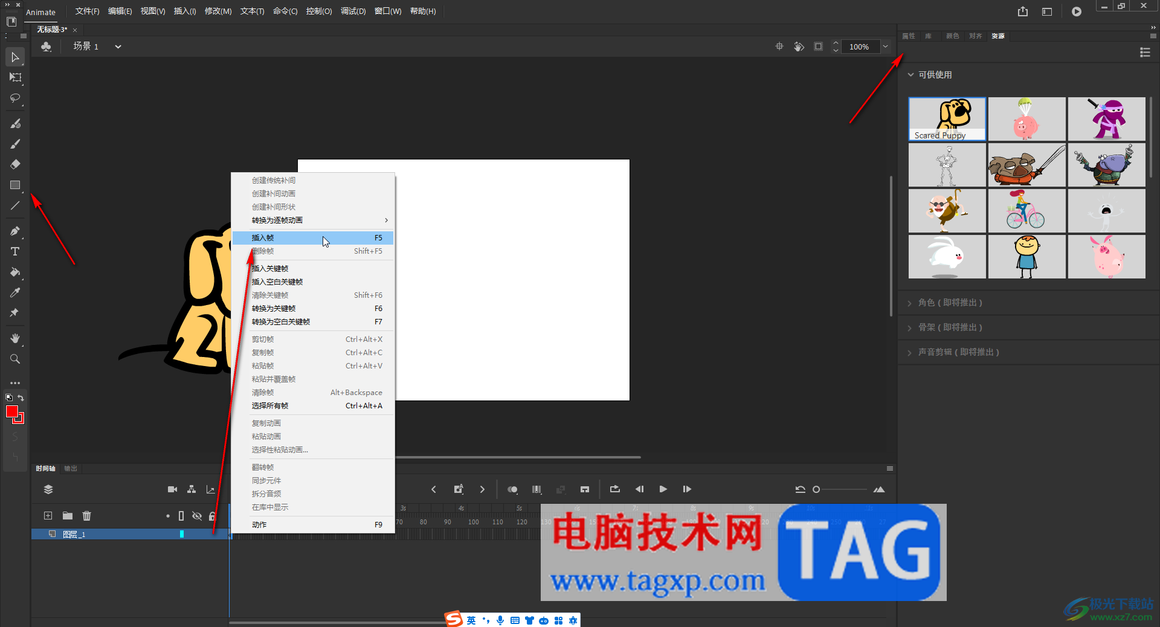This screenshot has width=1160, height=627.
Task: Switch to the 输出 tab
Action: 71,469
